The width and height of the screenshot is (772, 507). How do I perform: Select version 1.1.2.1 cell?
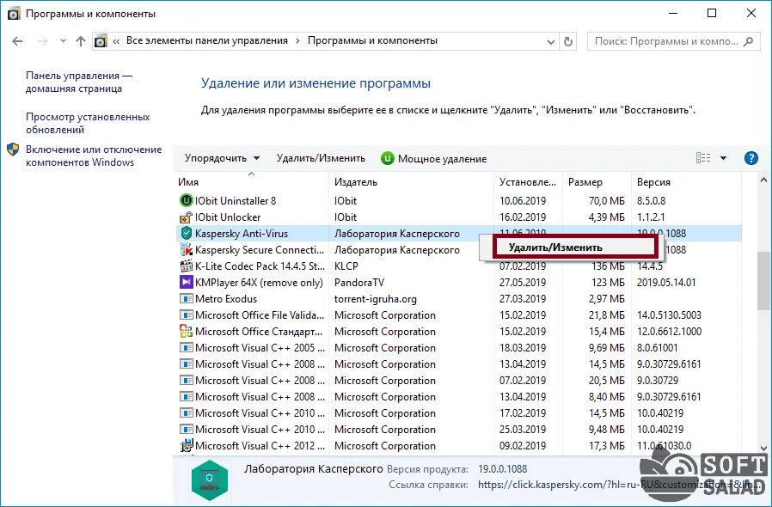click(651, 217)
